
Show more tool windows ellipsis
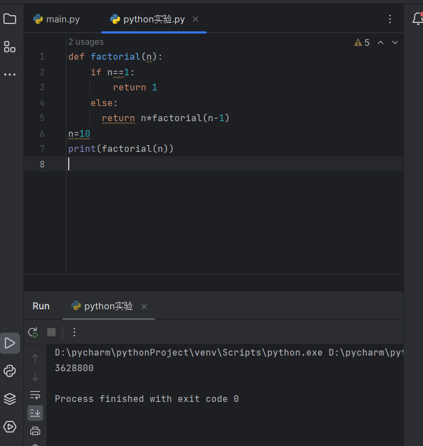pyautogui.click(x=10, y=74)
